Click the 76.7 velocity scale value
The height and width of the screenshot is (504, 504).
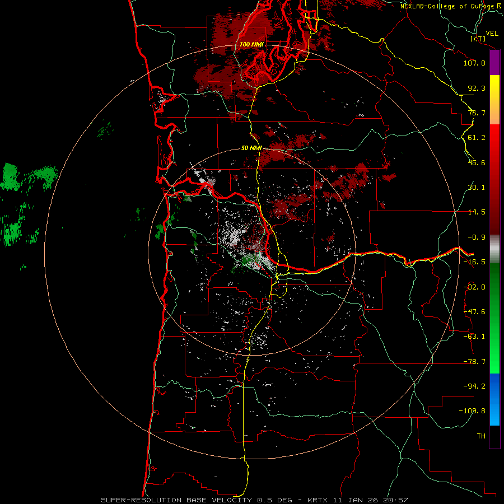click(477, 113)
